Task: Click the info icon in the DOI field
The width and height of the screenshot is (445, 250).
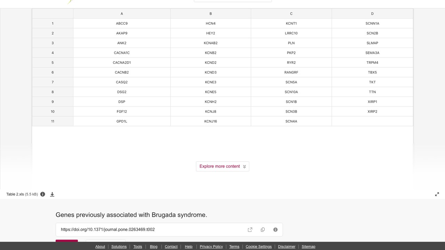Action: (x=275, y=230)
